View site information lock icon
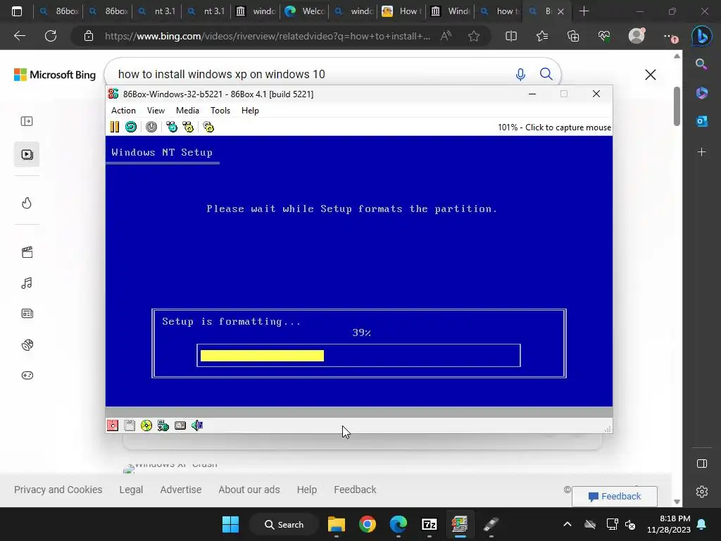Screen dimensions: 721x541 (89, 36)
